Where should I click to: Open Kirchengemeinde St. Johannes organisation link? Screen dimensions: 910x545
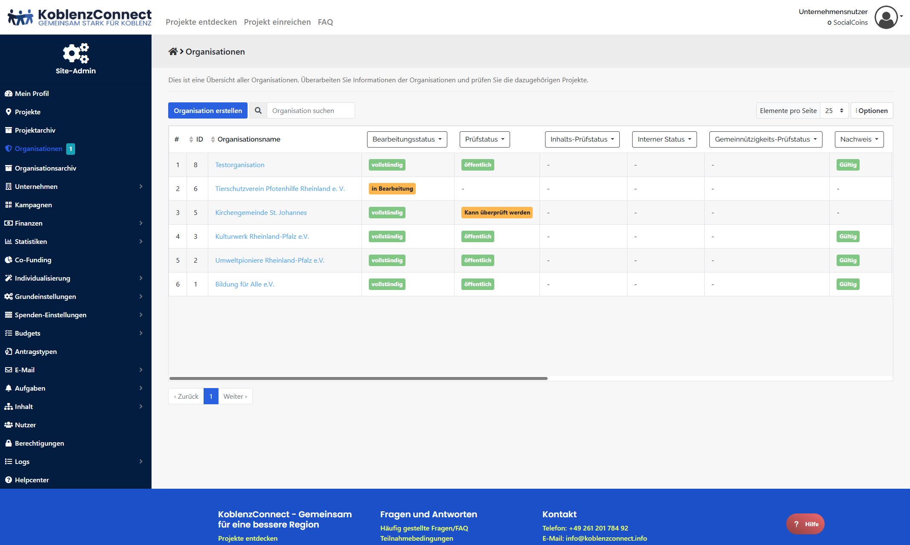click(261, 212)
